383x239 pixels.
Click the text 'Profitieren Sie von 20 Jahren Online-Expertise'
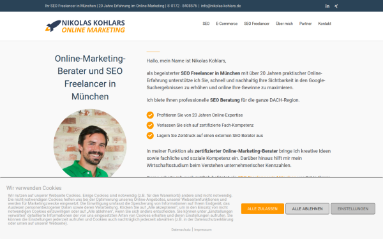coord(200,115)
